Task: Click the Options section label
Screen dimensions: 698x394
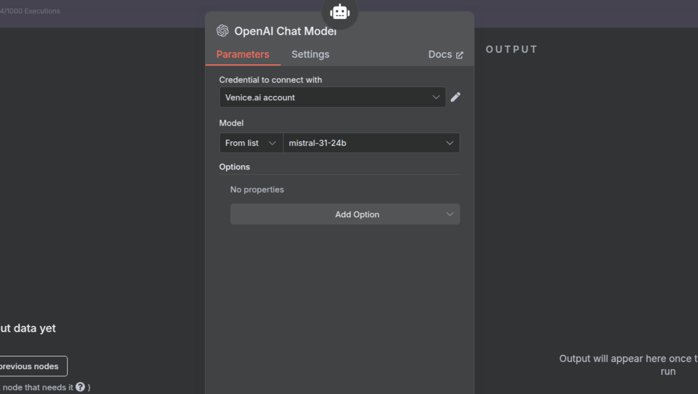Action: 235,167
